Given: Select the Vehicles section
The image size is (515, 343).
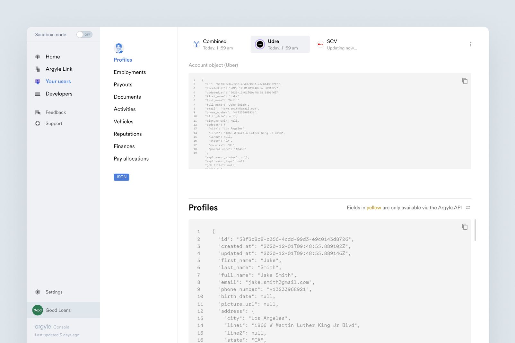Looking at the screenshot, I should [123, 122].
